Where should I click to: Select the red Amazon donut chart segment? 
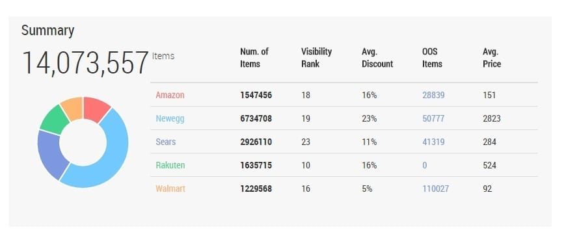pyautogui.click(x=96, y=107)
